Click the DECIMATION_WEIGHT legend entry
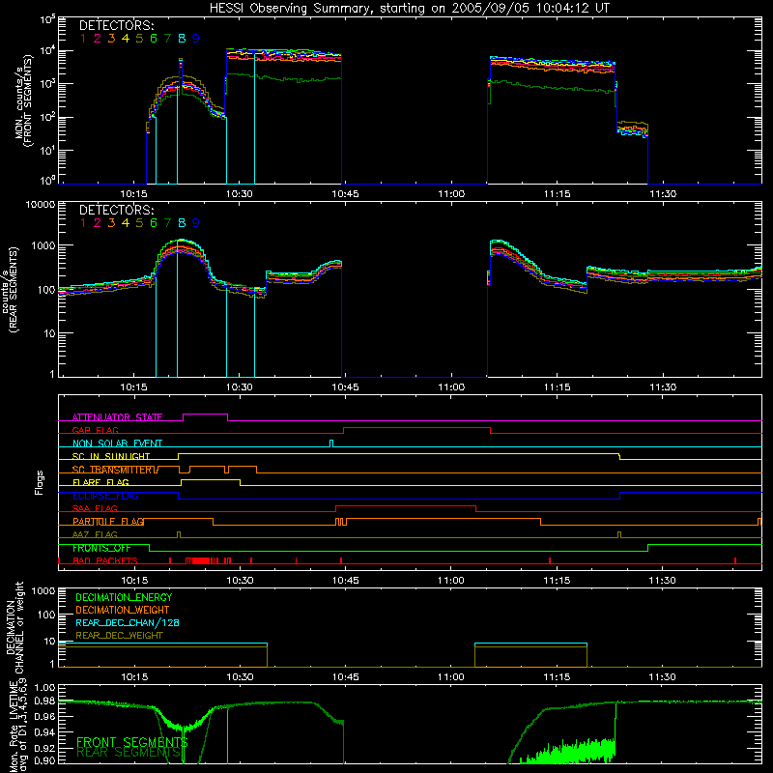The width and height of the screenshot is (773, 773). (123, 610)
